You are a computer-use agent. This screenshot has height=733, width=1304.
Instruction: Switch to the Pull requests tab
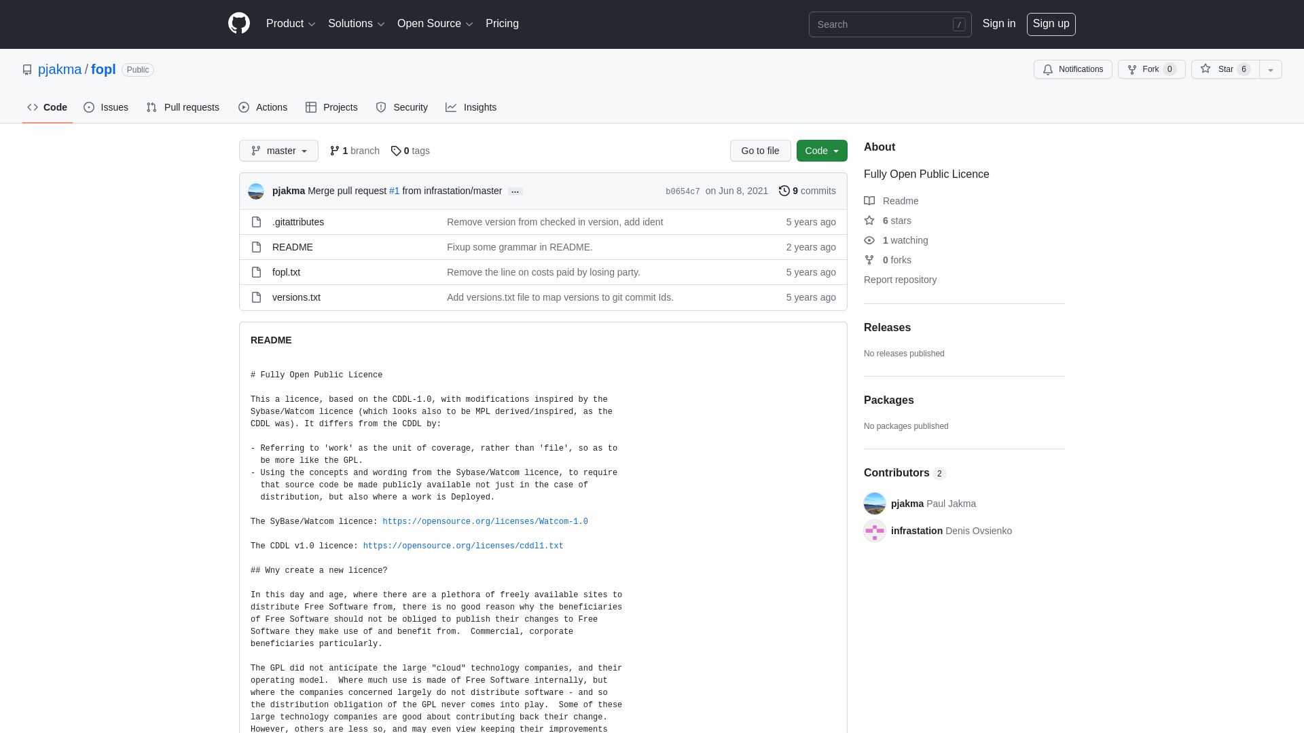183,107
